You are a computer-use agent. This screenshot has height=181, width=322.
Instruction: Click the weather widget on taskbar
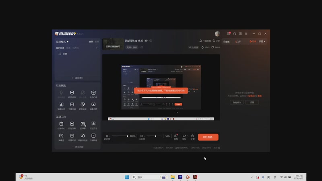point(26,177)
